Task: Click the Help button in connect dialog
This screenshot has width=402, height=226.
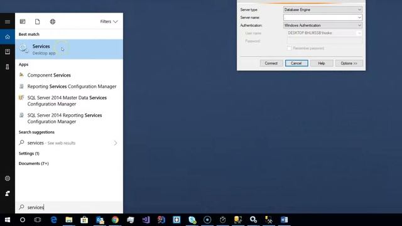Action: (x=322, y=63)
